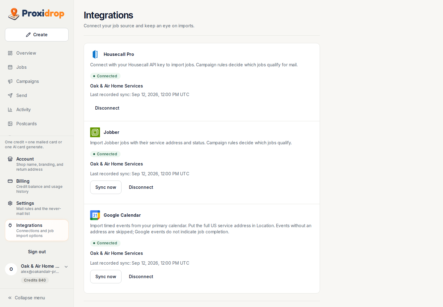Click the collapse menu double-chevron icon
Screen dimensions: 443x307
point(10,298)
